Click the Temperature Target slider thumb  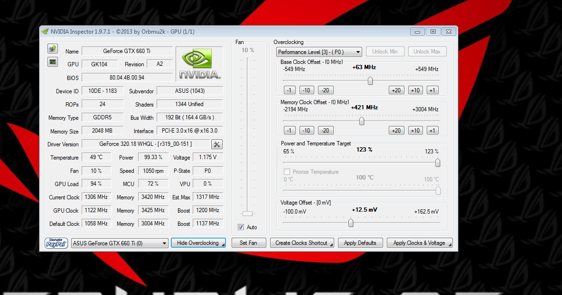point(438,190)
